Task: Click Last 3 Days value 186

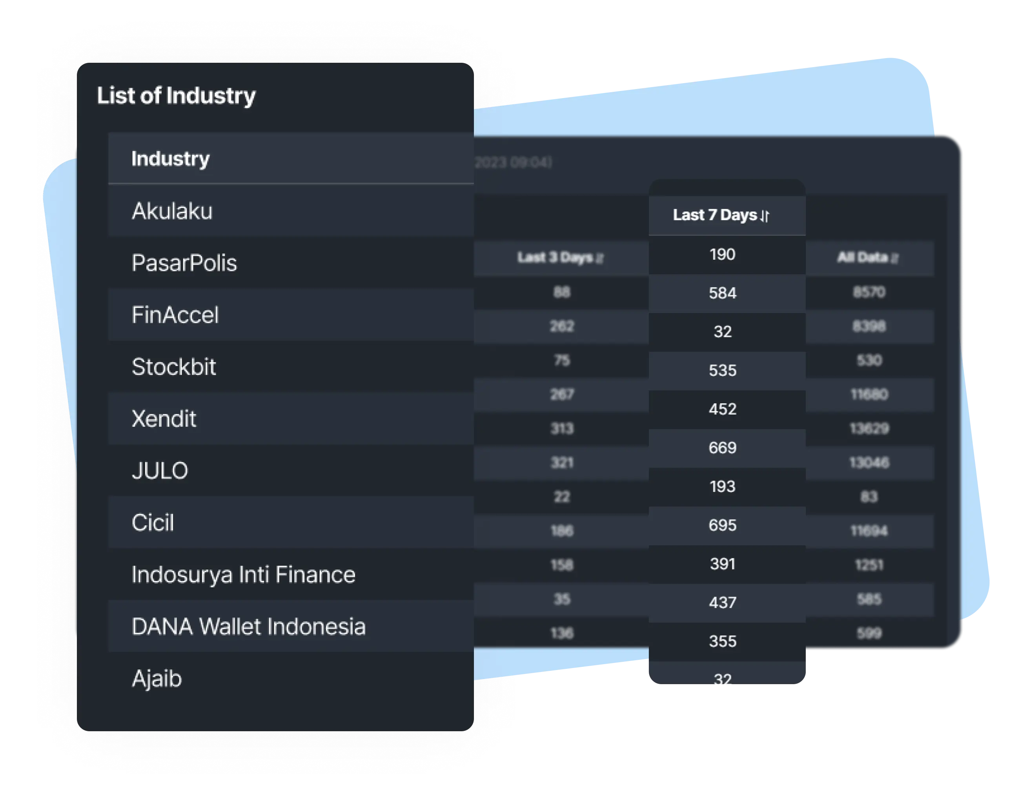Action: [x=562, y=531]
